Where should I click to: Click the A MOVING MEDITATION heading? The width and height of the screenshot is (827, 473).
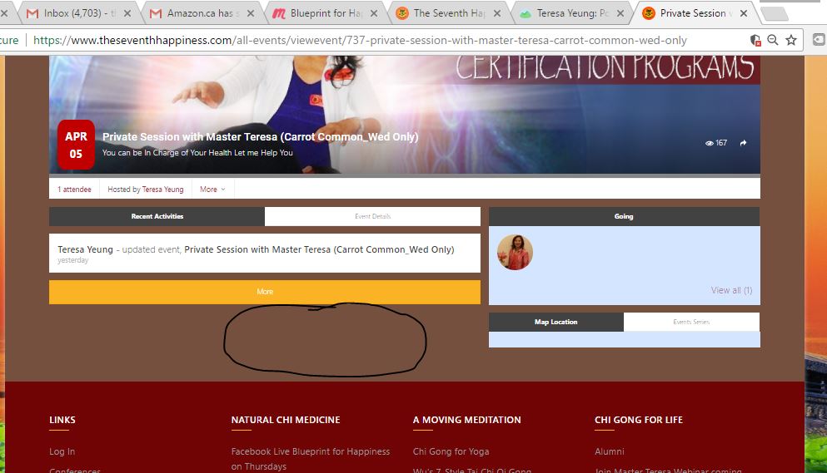click(466, 420)
